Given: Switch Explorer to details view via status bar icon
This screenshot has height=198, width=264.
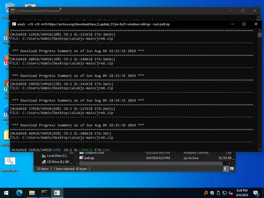Looking at the screenshot, I should [225, 169].
